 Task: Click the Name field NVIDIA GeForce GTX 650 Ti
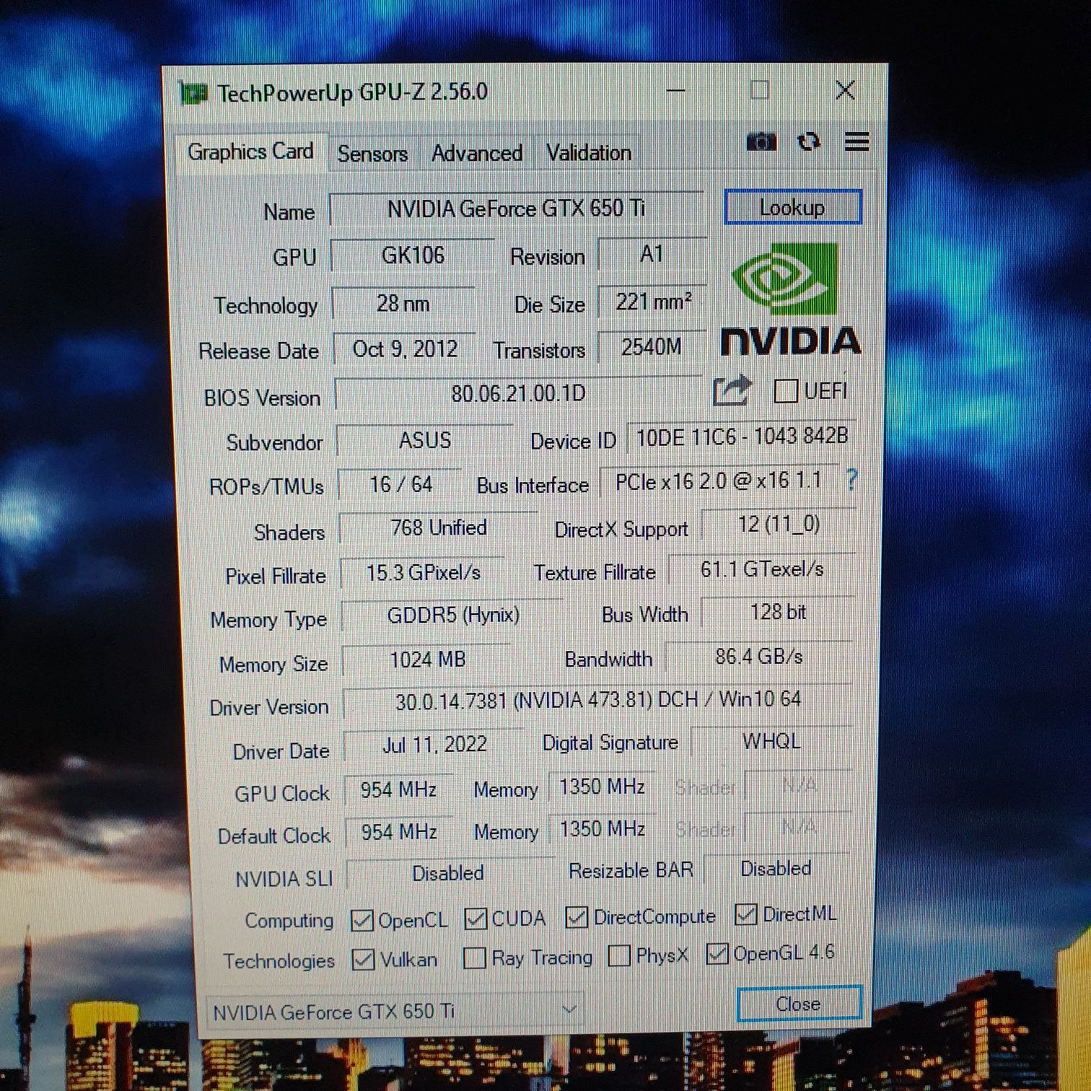coord(517,209)
